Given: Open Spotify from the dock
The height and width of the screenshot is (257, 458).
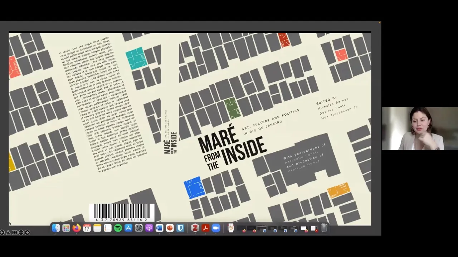Looking at the screenshot, I should [x=118, y=228].
